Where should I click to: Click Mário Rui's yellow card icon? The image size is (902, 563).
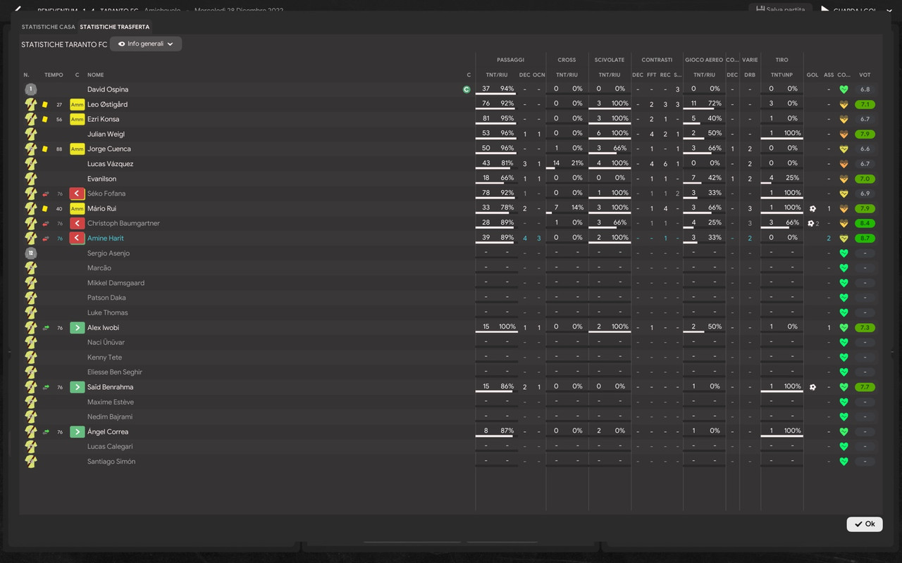[45, 208]
